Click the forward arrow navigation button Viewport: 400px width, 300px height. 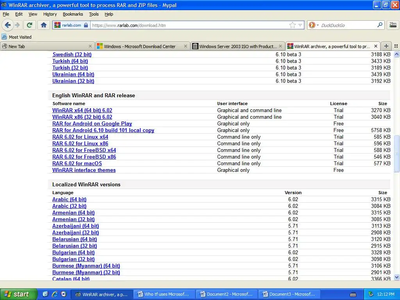pyautogui.click(x=18, y=25)
